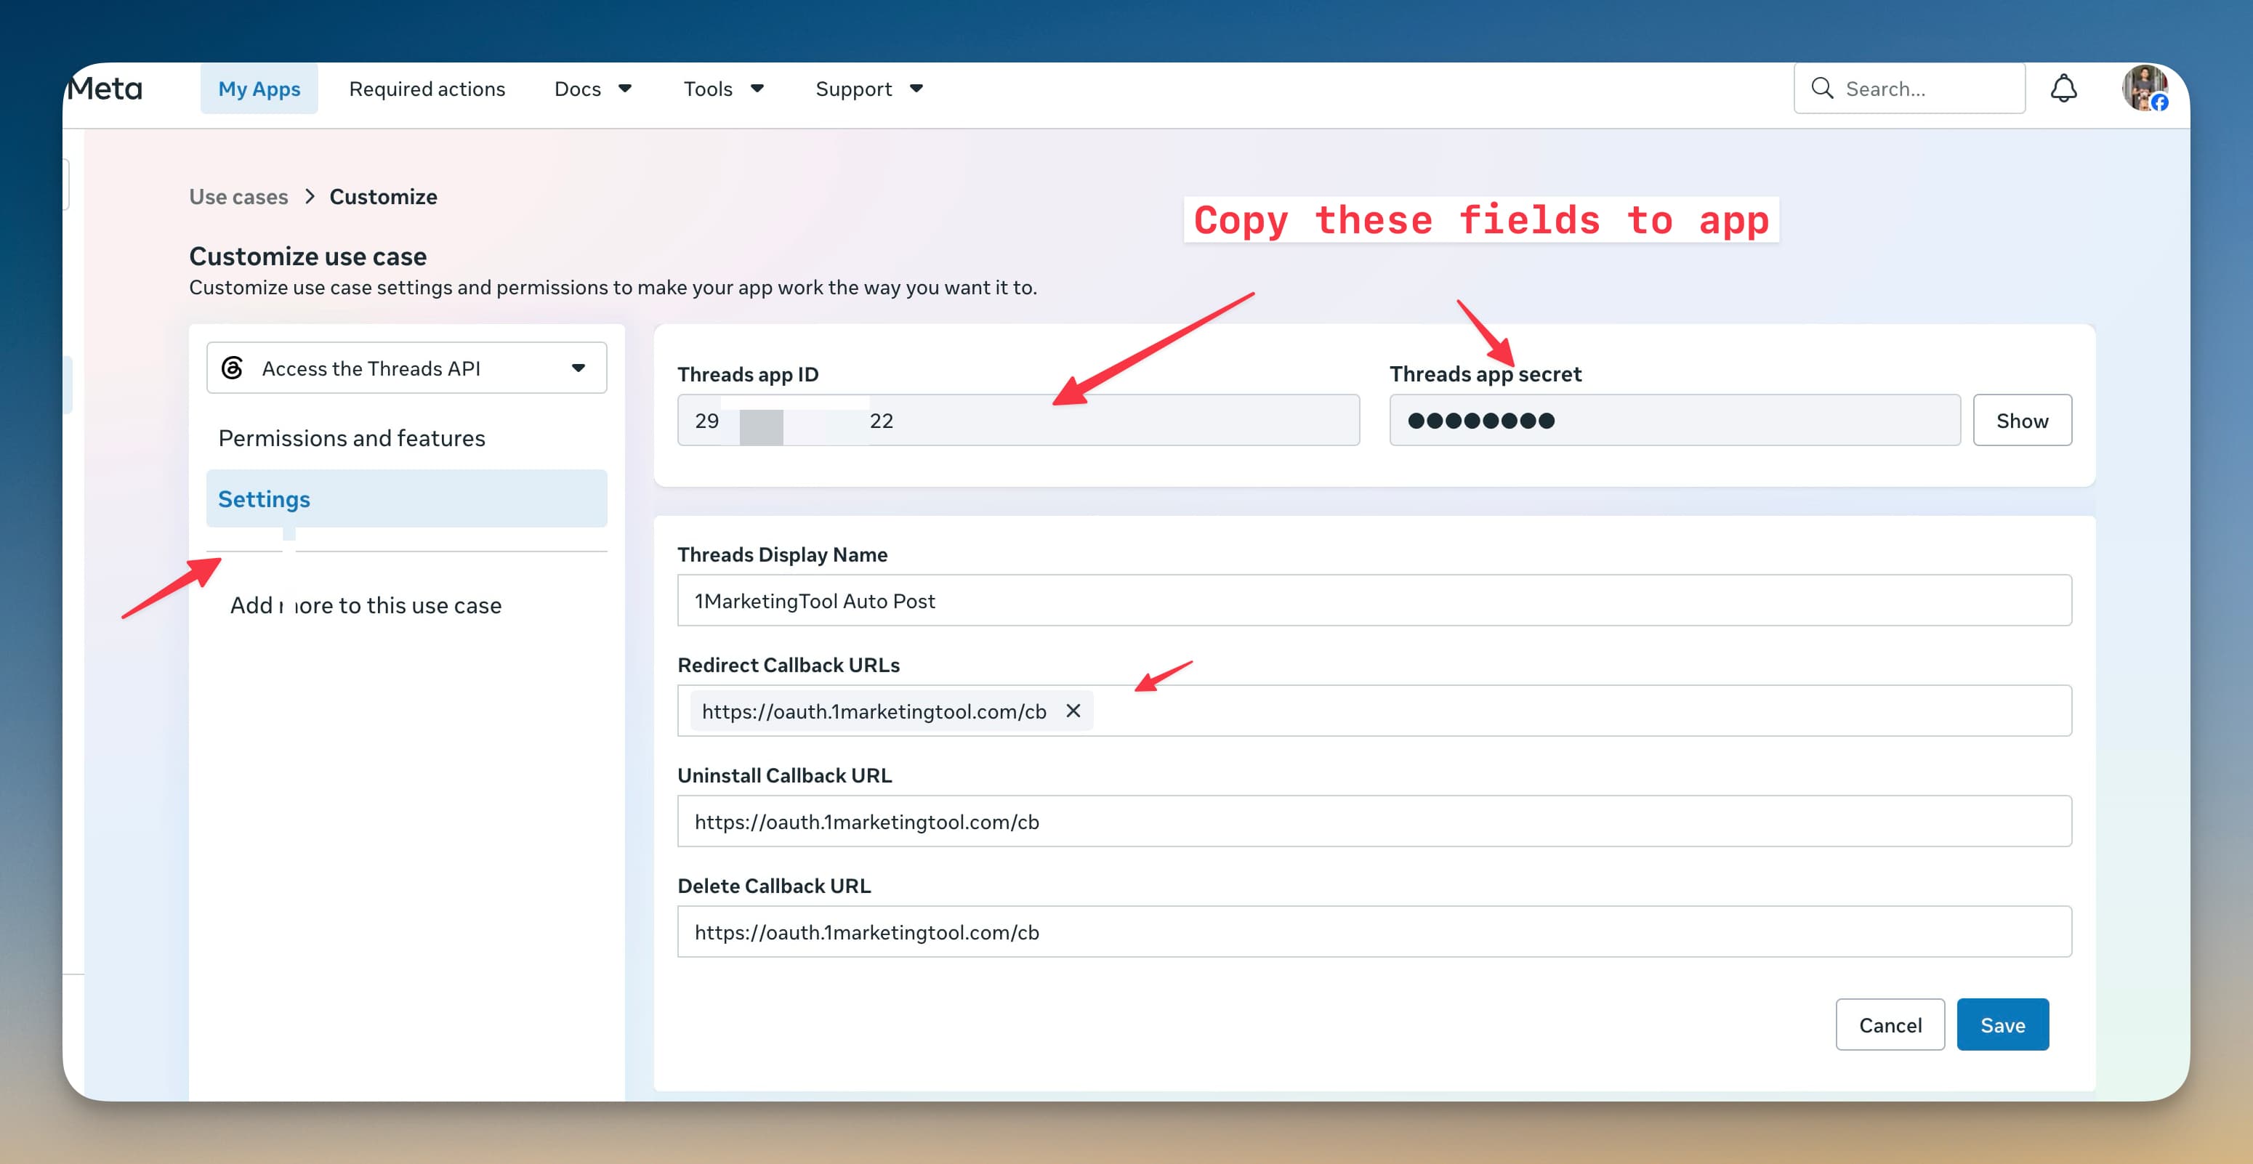2253x1164 pixels.
Task: Click the Customize use case heading
Action: coord(308,256)
